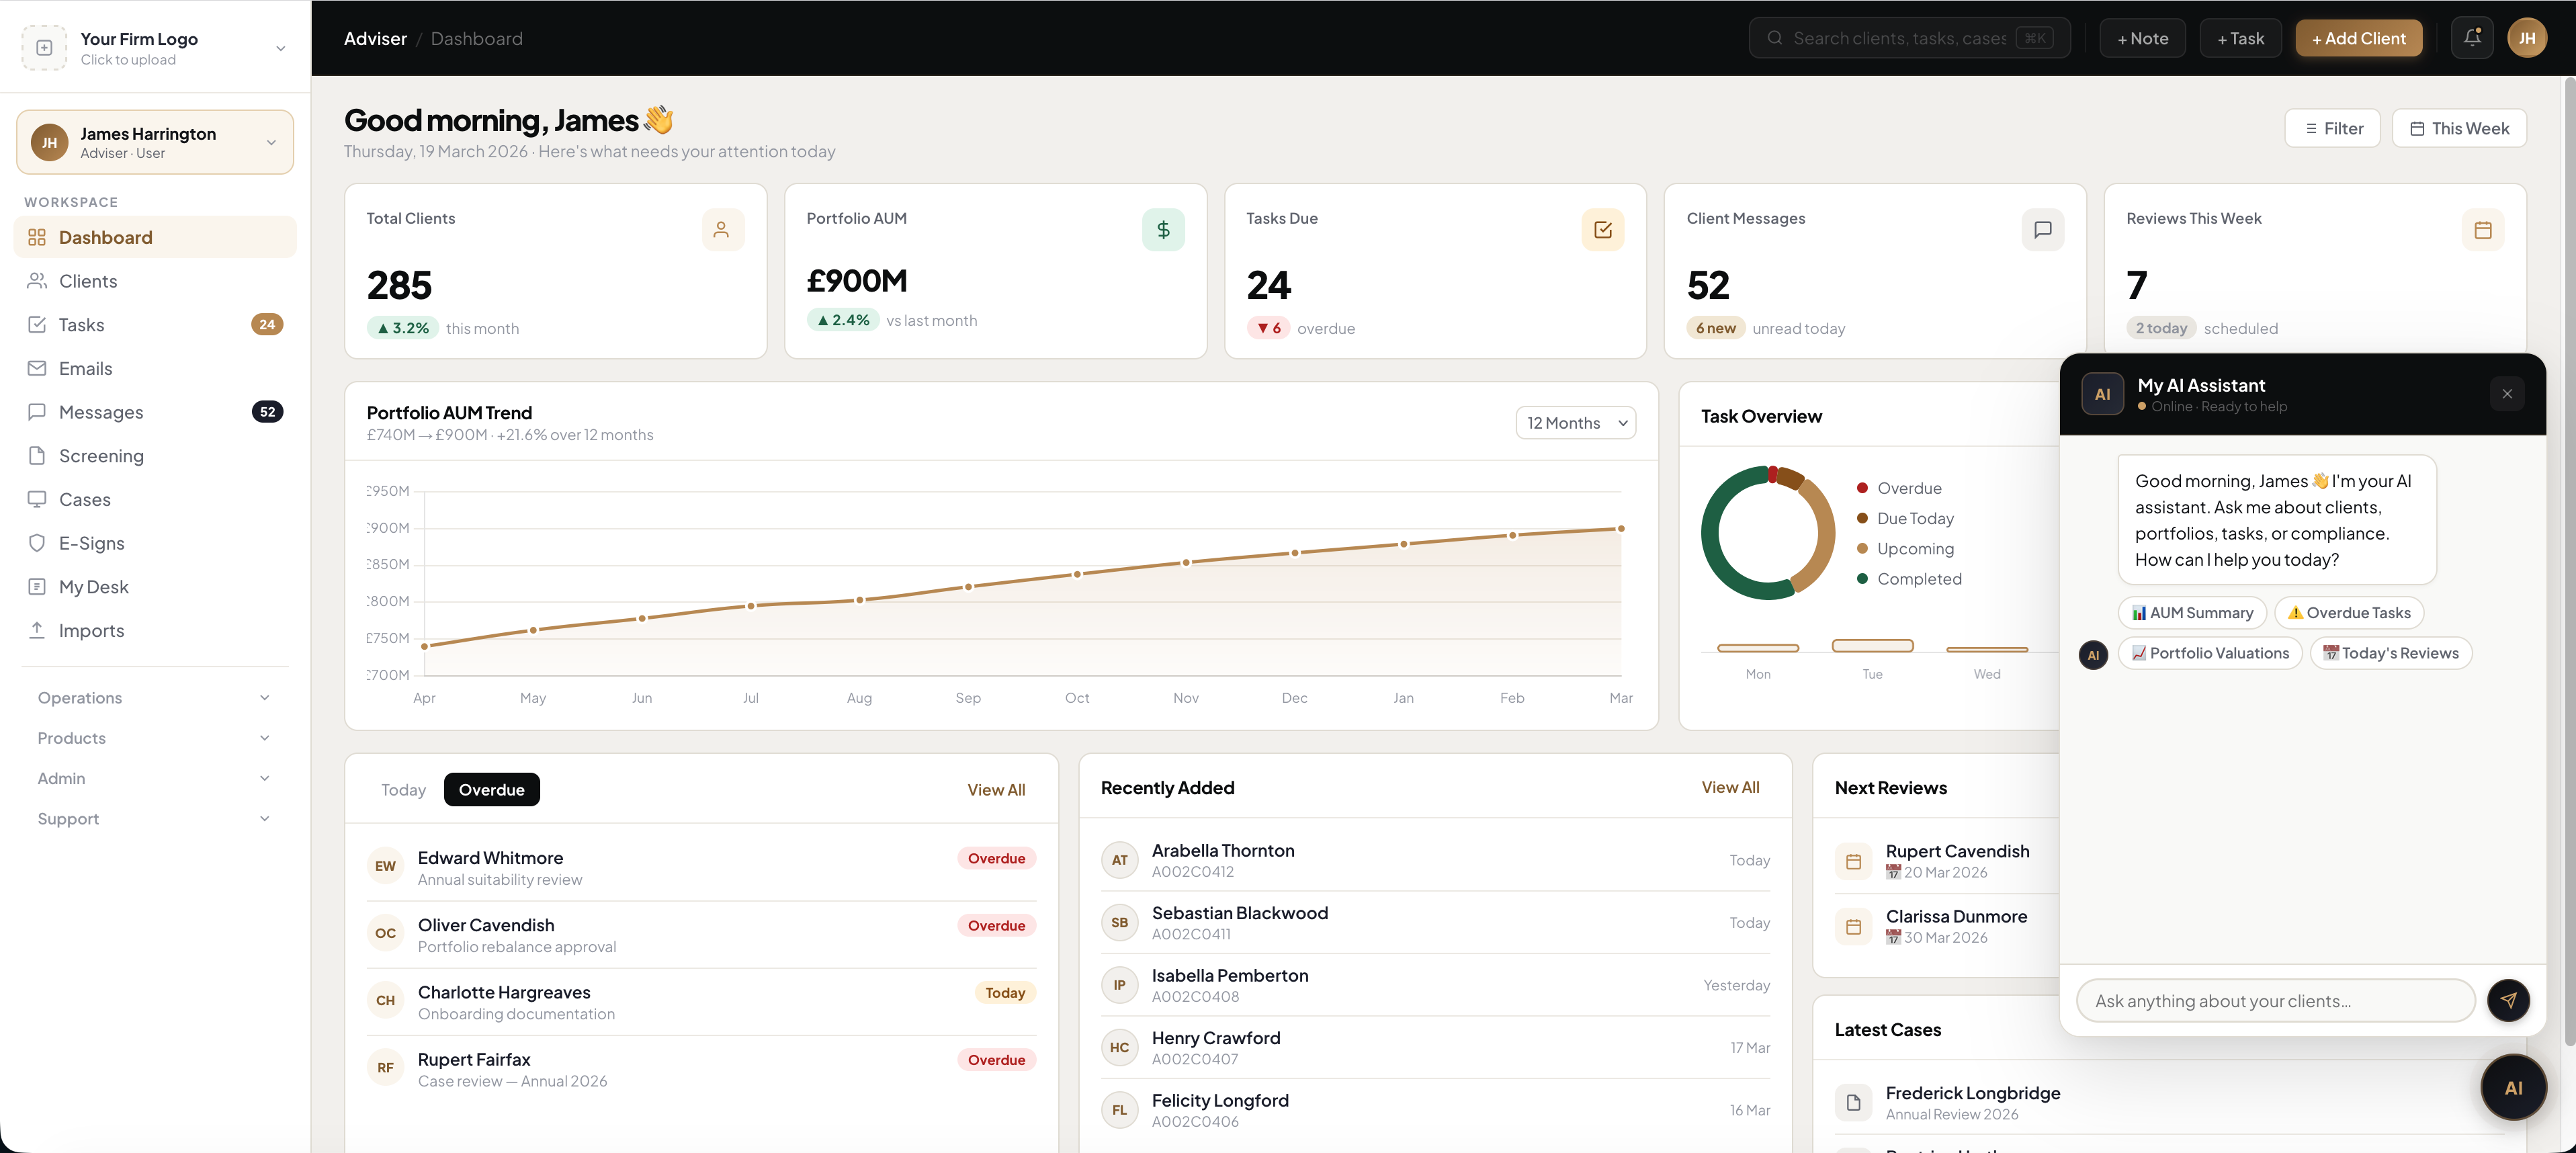Viewport: 2576px width, 1153px height.
Task: Click the notification bell icon
Action: pos(2471,38)
